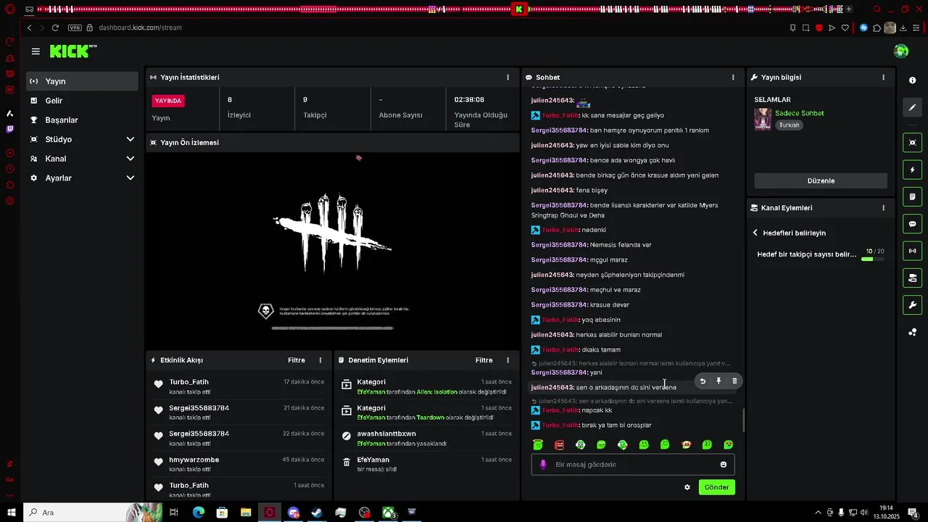Open Yayın bilgisi panel three-dot menu
The height and width of the screenshot is (522, 928).
tap(883, 77)
